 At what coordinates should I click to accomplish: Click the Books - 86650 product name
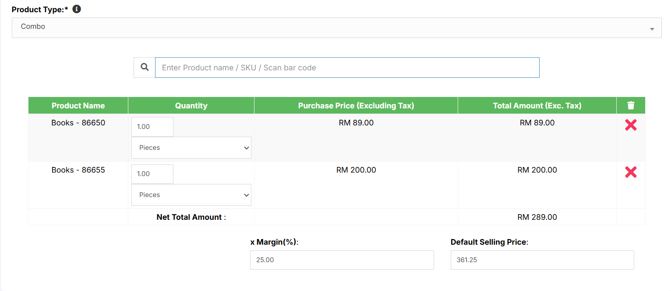[x=78, y=123]
